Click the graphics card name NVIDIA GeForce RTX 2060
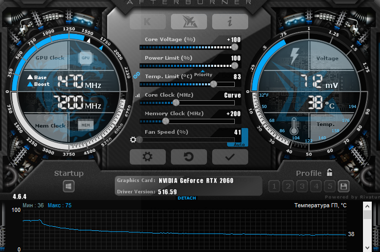380x252 pixels. pyautogui.click(x=196, y=181)
